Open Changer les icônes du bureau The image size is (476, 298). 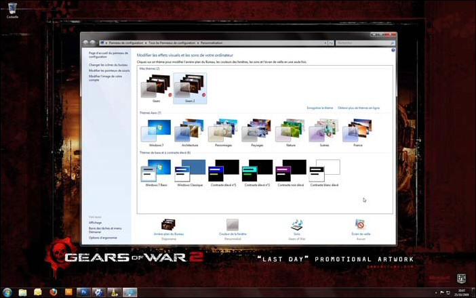(108, 65)
